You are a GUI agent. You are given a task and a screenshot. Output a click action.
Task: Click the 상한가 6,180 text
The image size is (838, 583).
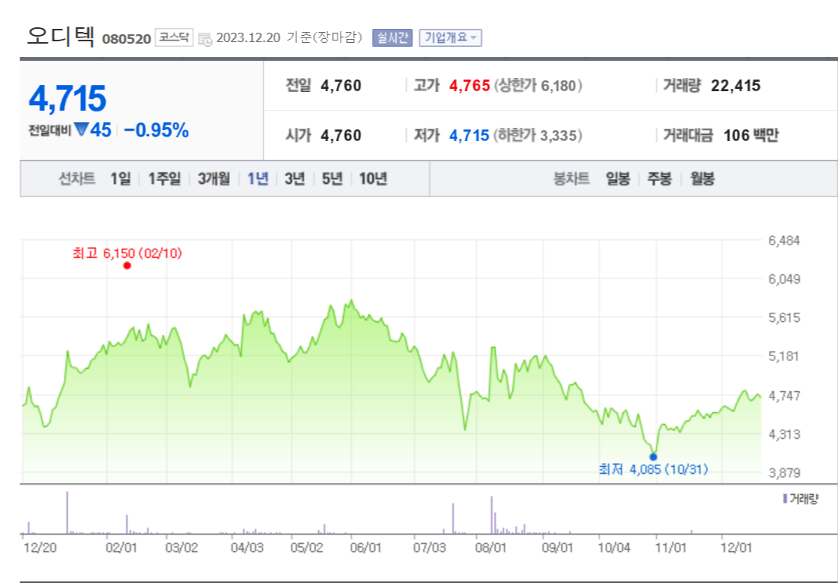(538, 86)
